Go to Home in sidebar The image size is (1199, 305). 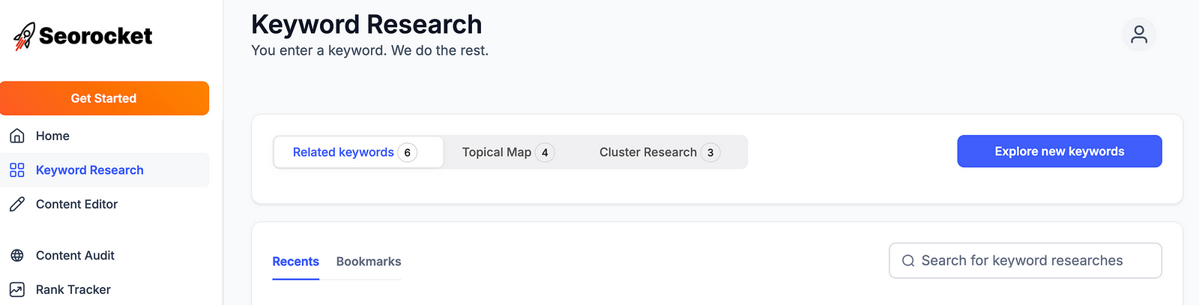click(52, 136)
